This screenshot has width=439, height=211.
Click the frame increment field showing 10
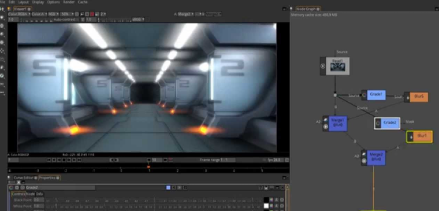[x=157, y=160]
